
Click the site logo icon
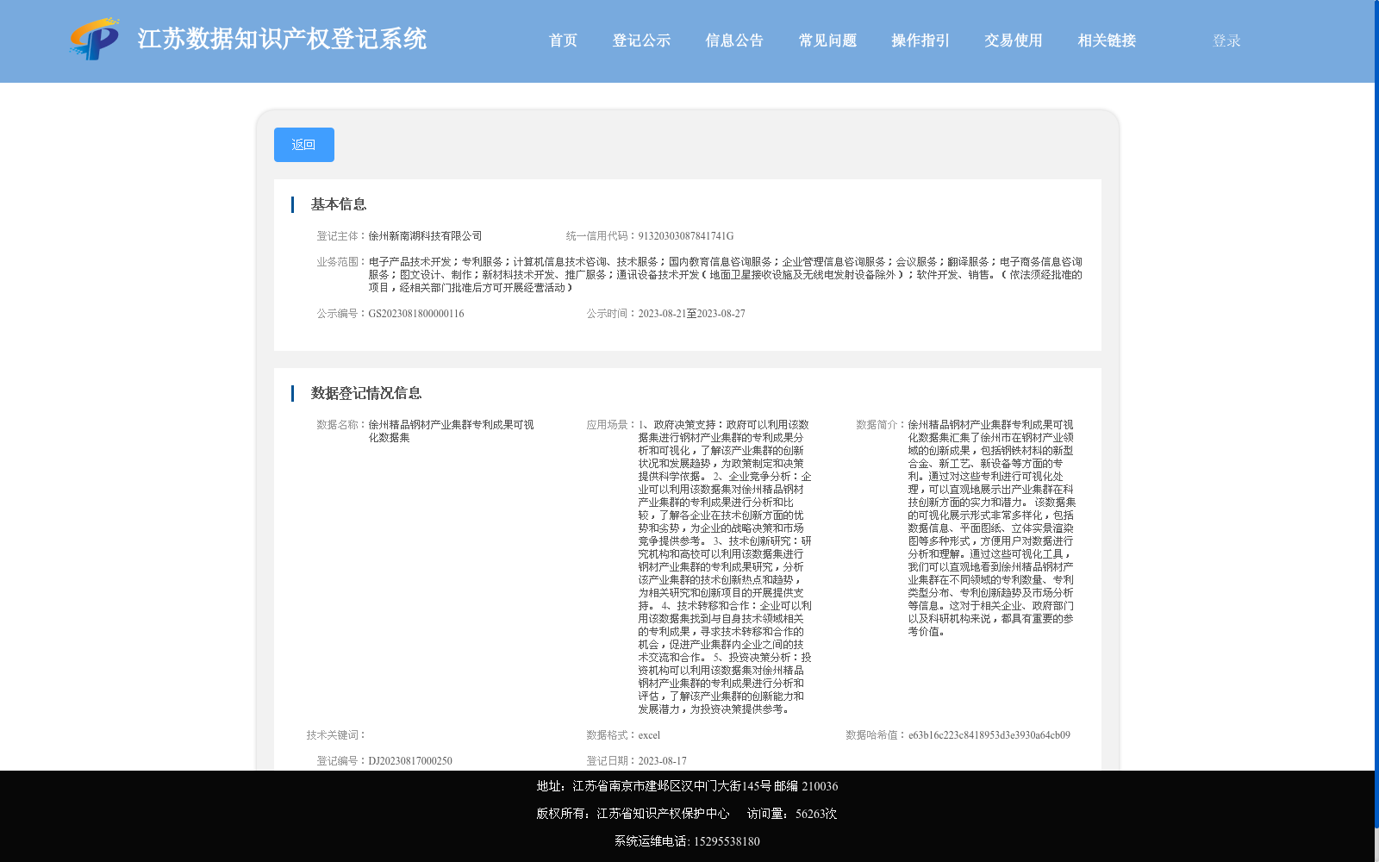94,40
